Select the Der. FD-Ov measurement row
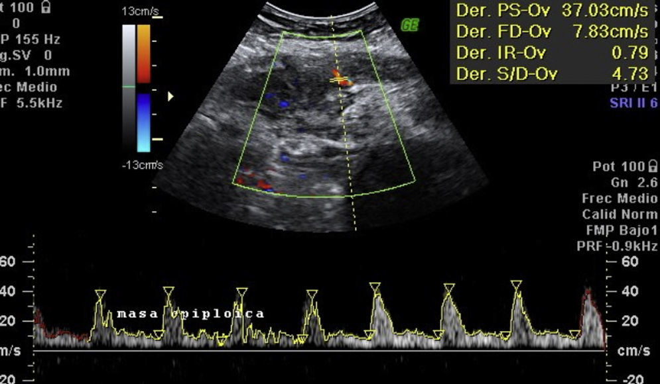The height and width of the screenshot is (384, 660). (x=552, y=32)
